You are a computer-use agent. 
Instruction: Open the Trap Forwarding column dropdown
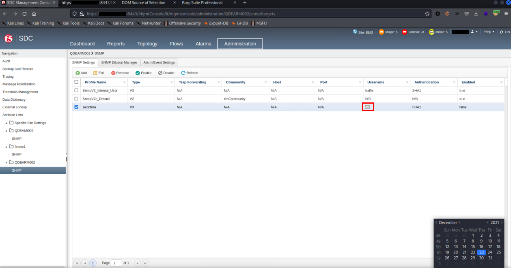point(219,82)
